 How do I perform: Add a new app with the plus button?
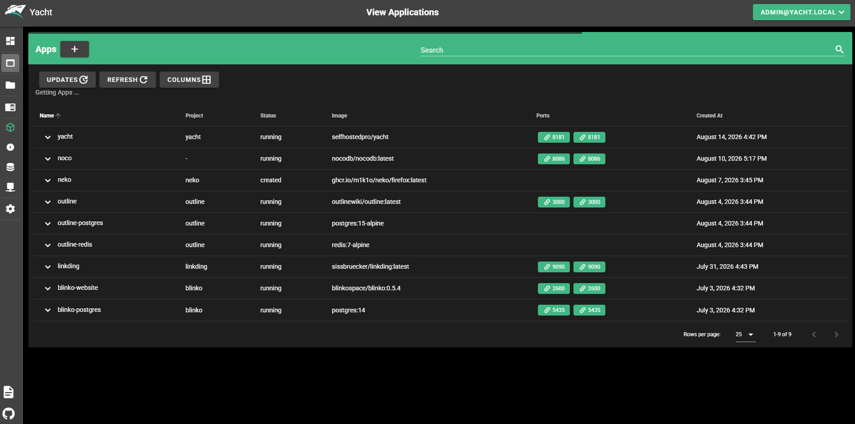coord(75,49)
